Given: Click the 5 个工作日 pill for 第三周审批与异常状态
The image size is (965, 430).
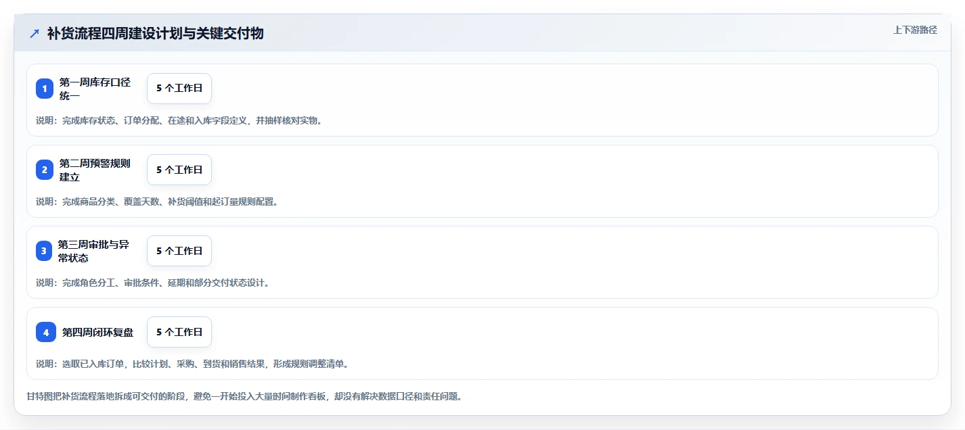Looking at the screenshot, I should click(x=179, y=251).
